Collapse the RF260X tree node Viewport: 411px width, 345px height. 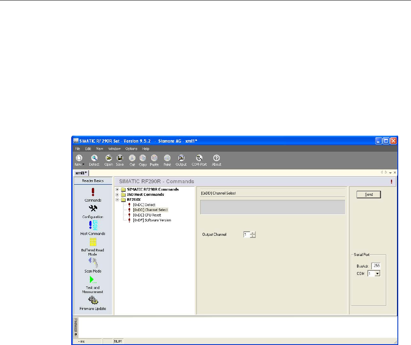pos(117,199)
